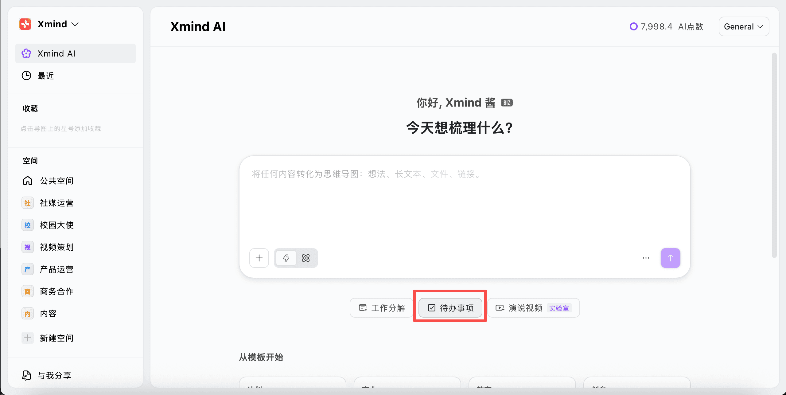Click the 从模板开始 heading
The image size is (786, 395).
(261, 357)
